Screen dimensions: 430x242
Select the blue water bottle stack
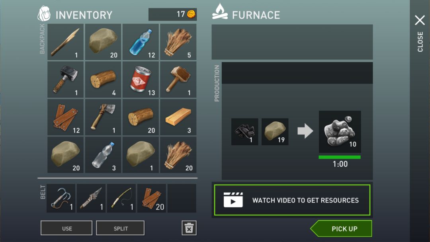141,42
